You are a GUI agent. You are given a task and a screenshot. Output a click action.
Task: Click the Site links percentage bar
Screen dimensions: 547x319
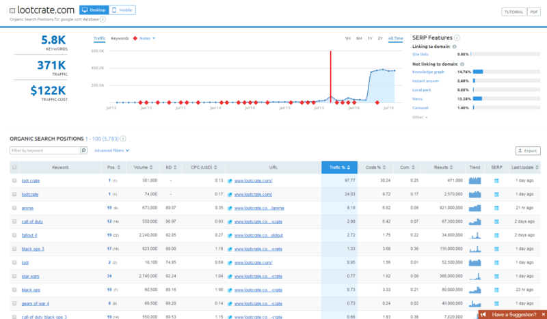point(505,54)
